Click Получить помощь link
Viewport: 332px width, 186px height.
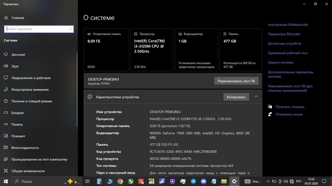[x=290, y=107]
